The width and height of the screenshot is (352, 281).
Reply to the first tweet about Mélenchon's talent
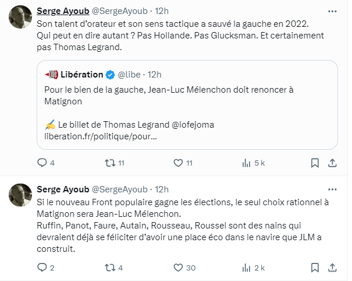42,163
